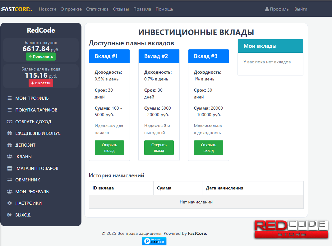The image size is (332, 246).
Task: Click the gift icon beside ЕЖЕДНЕВНЫЙ БОНУС
Action: pyautogui.click(x=10, y=133)
